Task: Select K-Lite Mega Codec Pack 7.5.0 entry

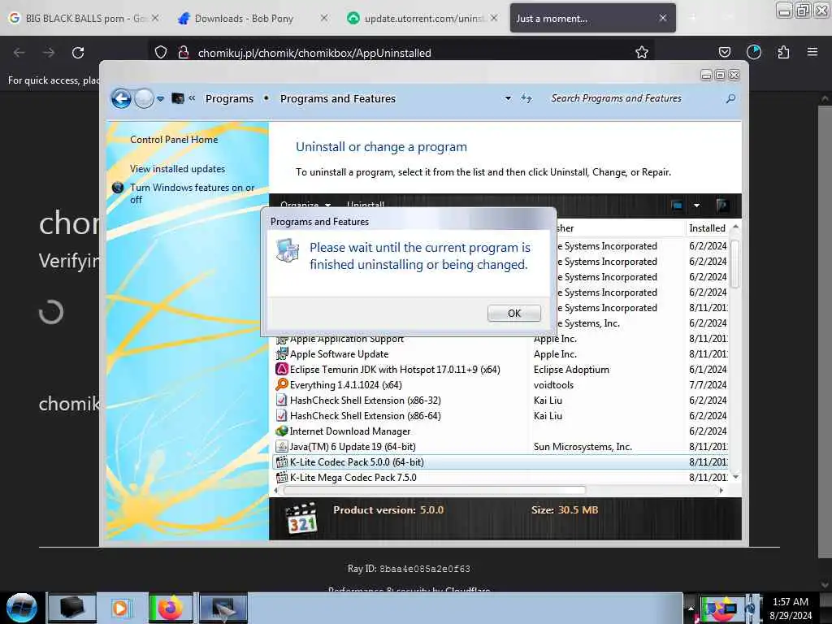Action: (501, 477)
